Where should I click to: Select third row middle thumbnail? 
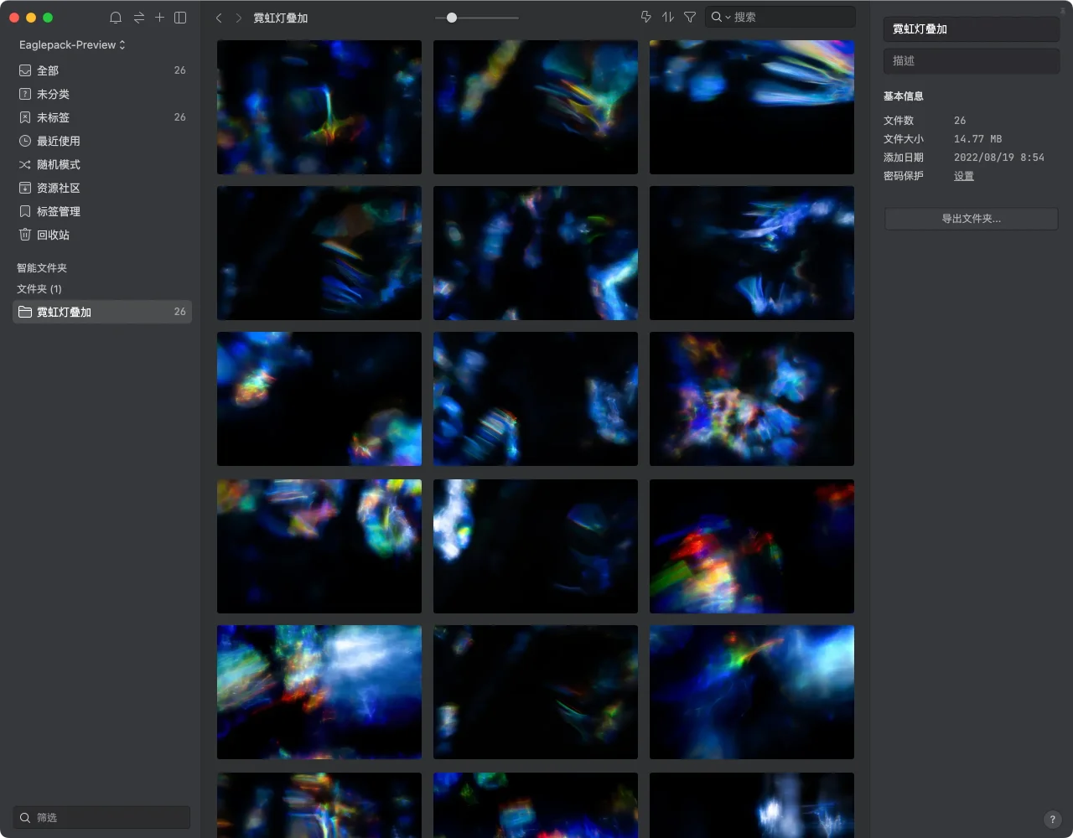point(536,399)
